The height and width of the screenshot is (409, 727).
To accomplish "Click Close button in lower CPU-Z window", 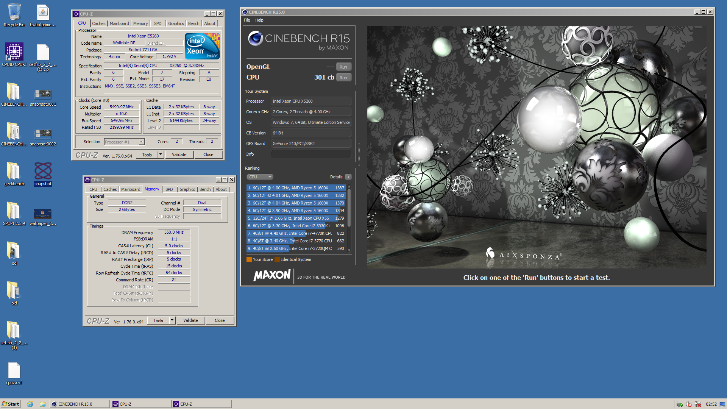I will pyautogui.click(x=220, y=320).
